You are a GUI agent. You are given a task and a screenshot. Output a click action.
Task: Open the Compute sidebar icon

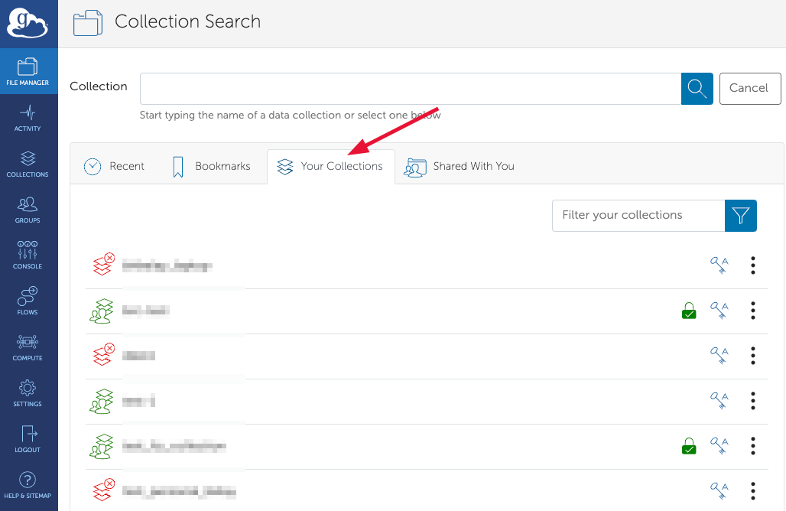28,347
